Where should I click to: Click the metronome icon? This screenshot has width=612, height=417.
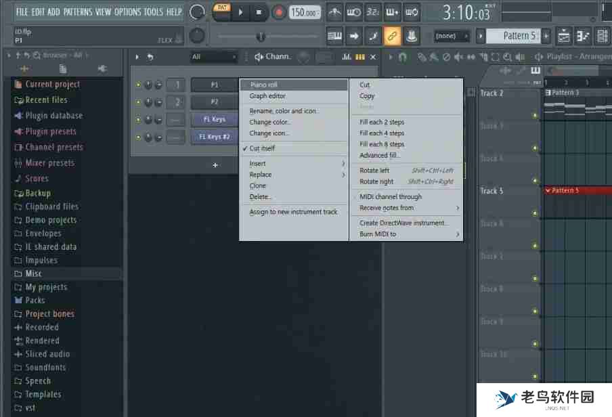(x=334, y=12)
